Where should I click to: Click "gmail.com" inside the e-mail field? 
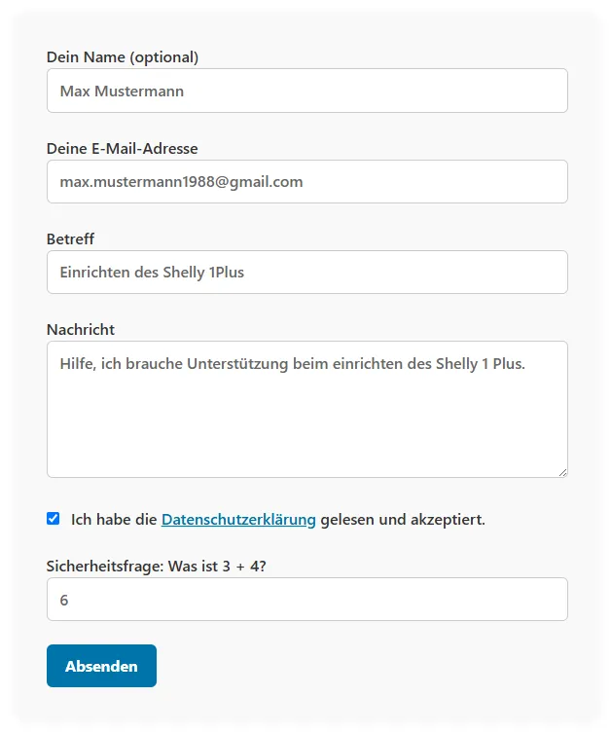tap(266, 182)
